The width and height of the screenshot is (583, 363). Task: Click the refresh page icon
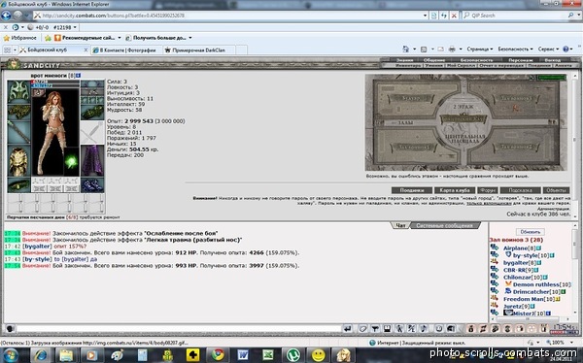pos(444,16)
